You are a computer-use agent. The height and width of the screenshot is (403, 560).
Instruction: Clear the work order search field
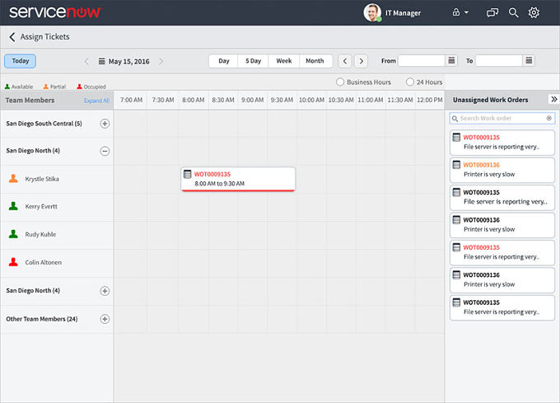(x=549, y=118)
